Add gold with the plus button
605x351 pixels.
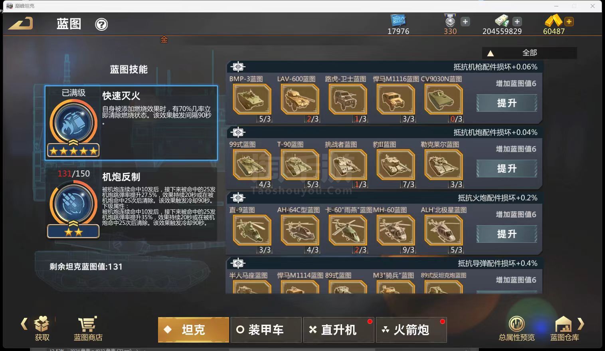click(569, 22)
